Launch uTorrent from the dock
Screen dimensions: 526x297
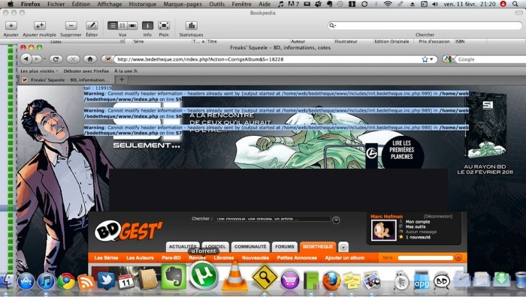pos(203,276)
